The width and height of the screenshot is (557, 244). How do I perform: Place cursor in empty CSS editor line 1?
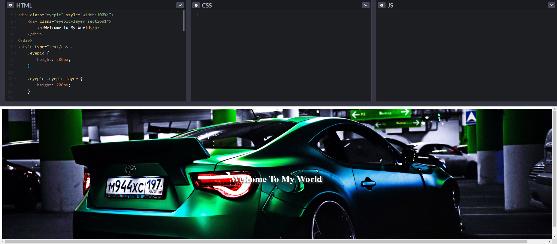[x=261, y=15]
